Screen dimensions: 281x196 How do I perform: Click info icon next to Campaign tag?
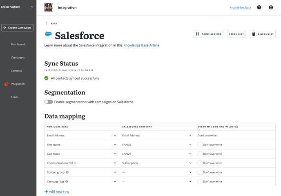point(67,181)
